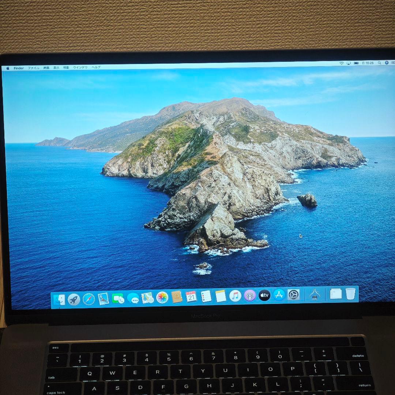The image size is (395, 395).
Task: Open the ファイル menu
Action: (x=33, y=68)
